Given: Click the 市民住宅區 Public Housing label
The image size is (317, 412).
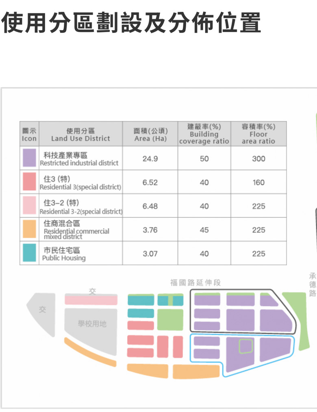Looking at the screenshot, I should [x=64, y=254].
